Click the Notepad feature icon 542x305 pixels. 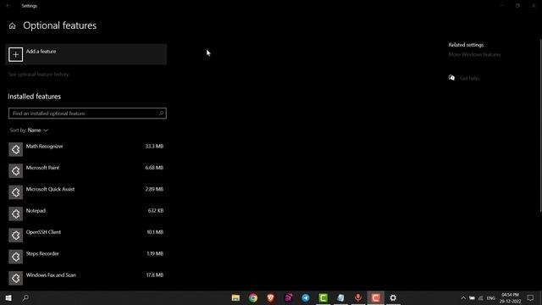click(15, 213)
